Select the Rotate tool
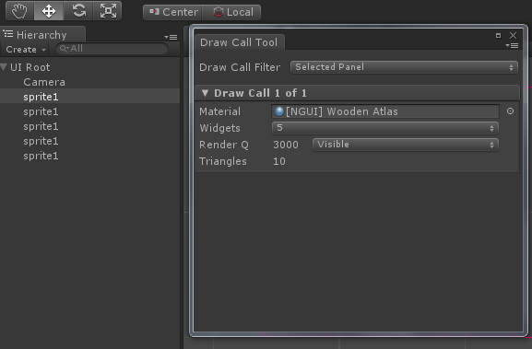 [x=78, y=11]
